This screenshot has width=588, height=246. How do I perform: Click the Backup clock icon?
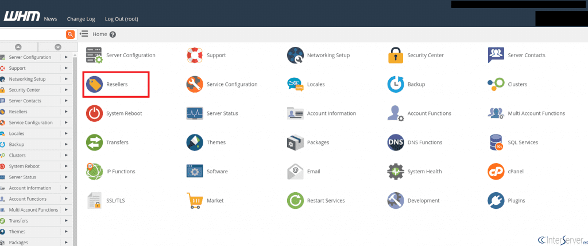[396, 85]
